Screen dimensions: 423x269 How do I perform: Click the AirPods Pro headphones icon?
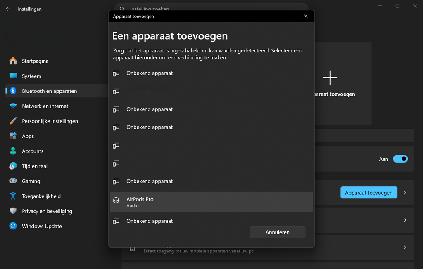pos(116,200)
